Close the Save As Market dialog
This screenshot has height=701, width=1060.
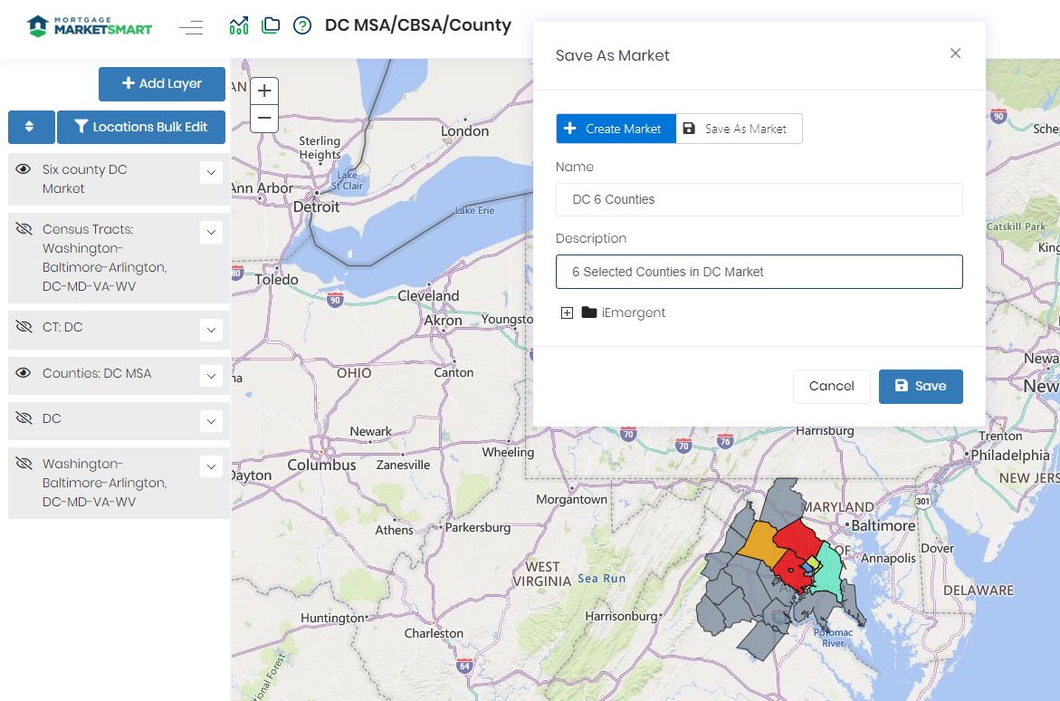click(x=955, y=53)
